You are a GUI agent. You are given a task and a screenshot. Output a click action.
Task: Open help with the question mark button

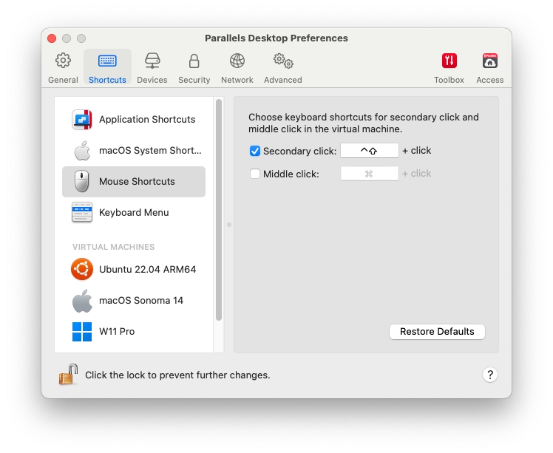tap(489, 375)
